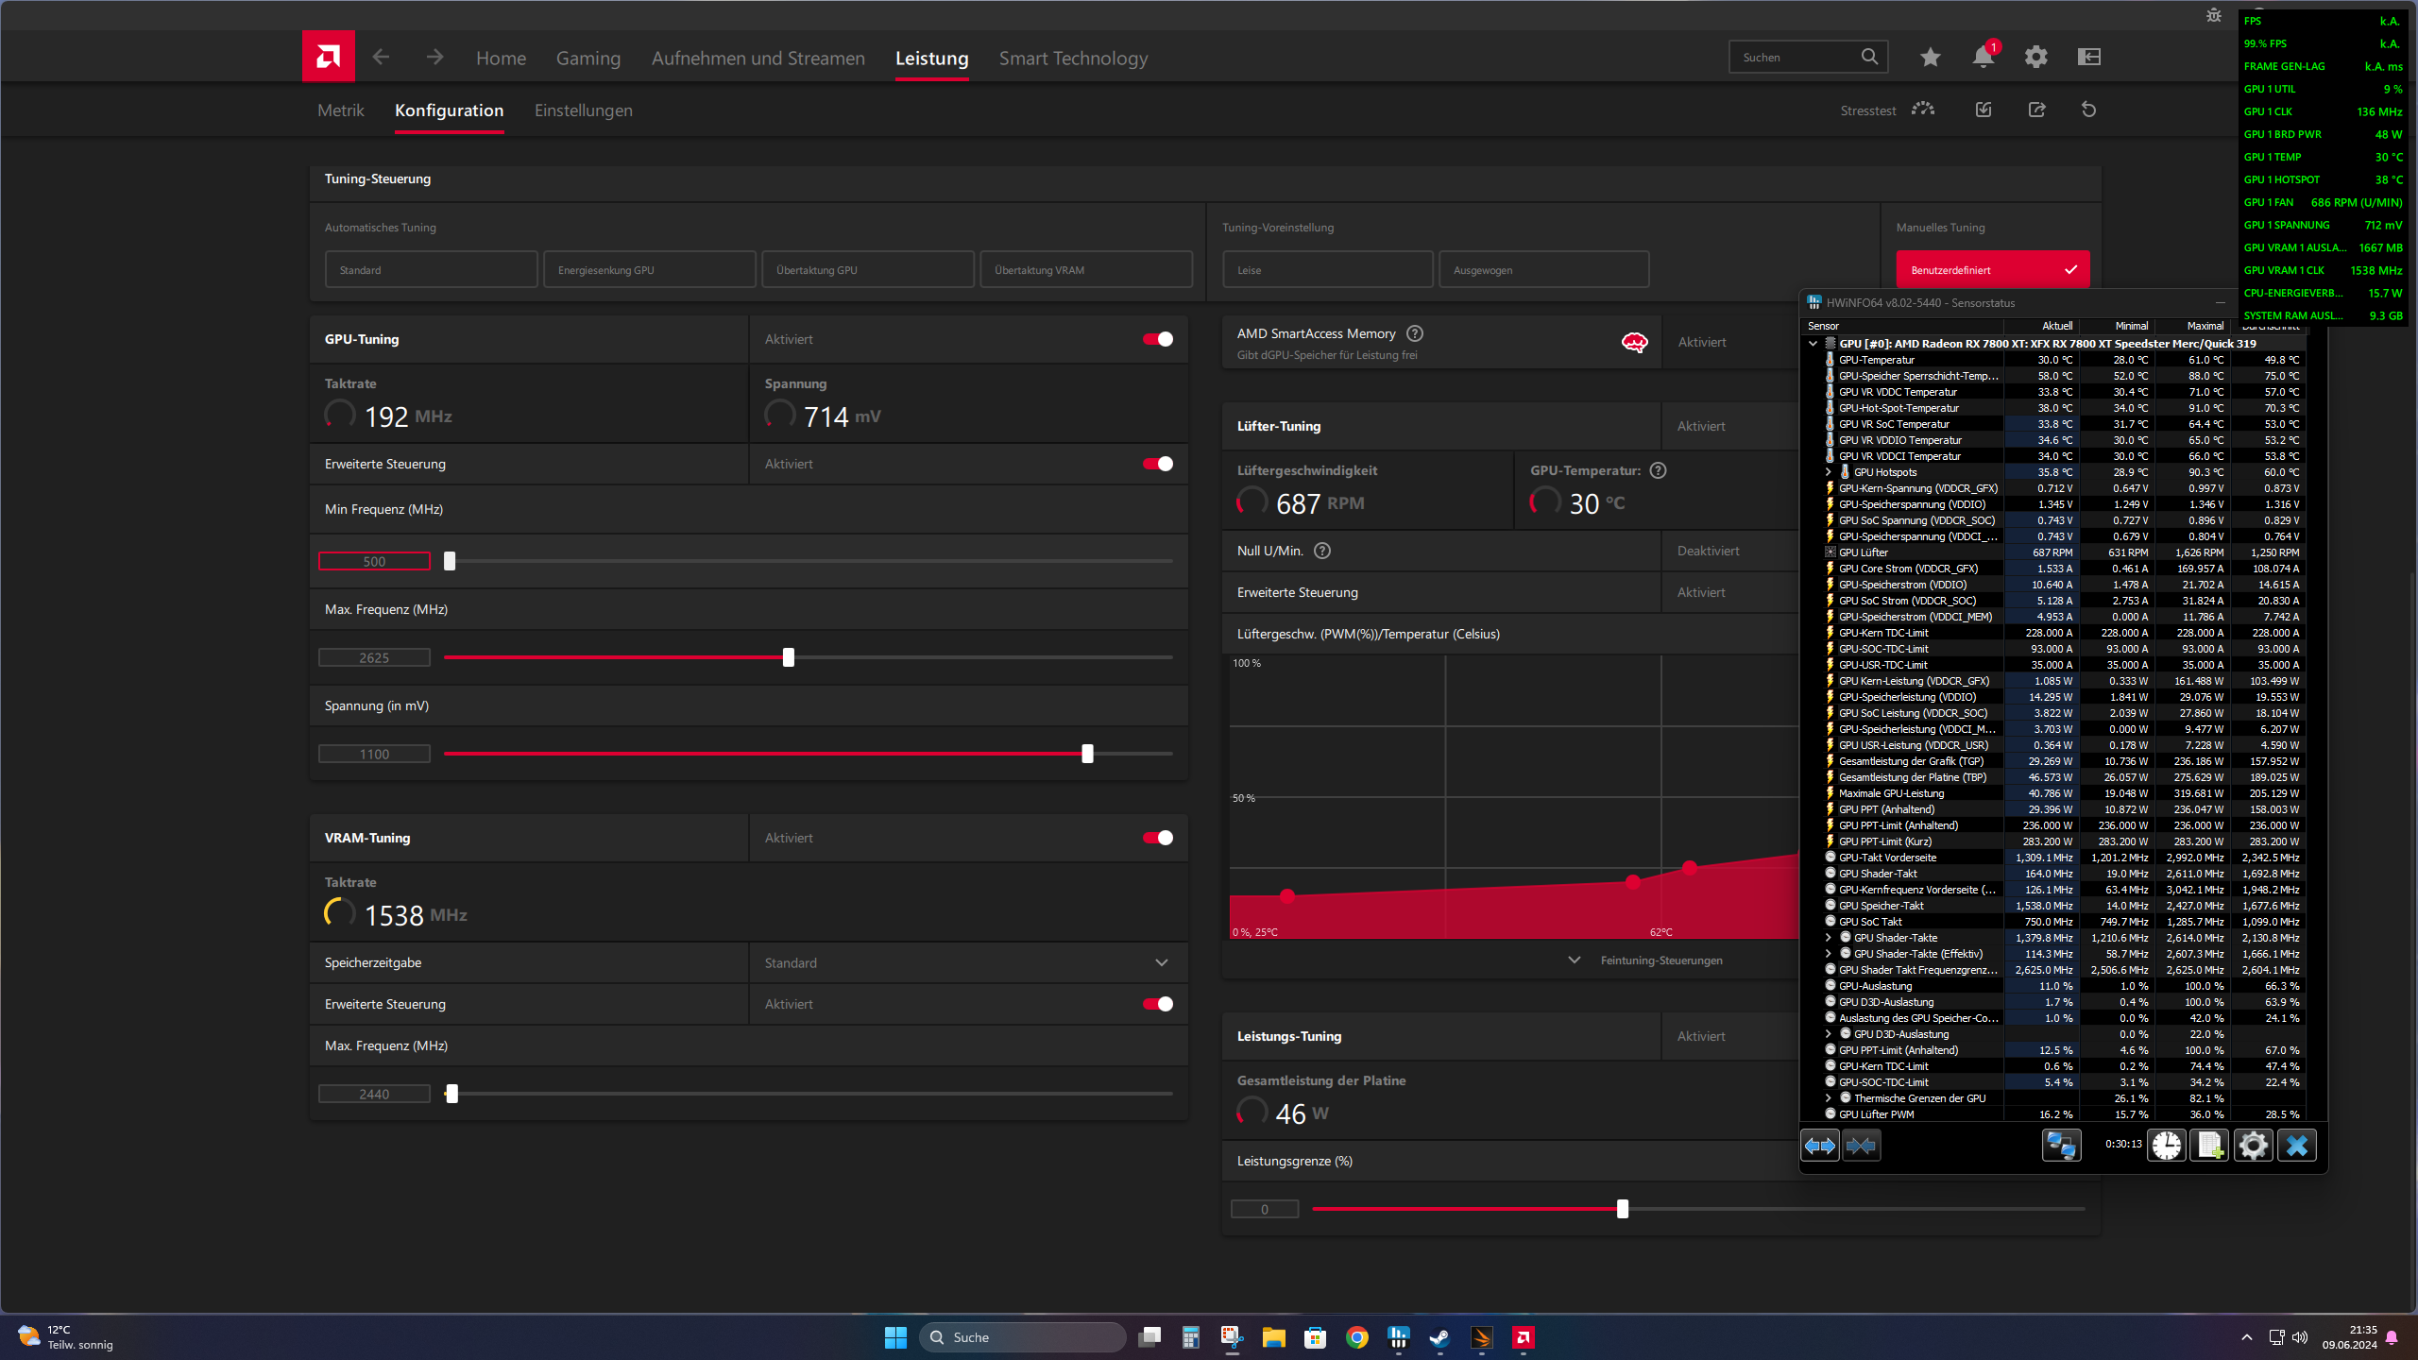This screenshot has height=1360, width=2418.
Task: Toggle VRAM-Tuning switch off
Action: (1158, 838)
